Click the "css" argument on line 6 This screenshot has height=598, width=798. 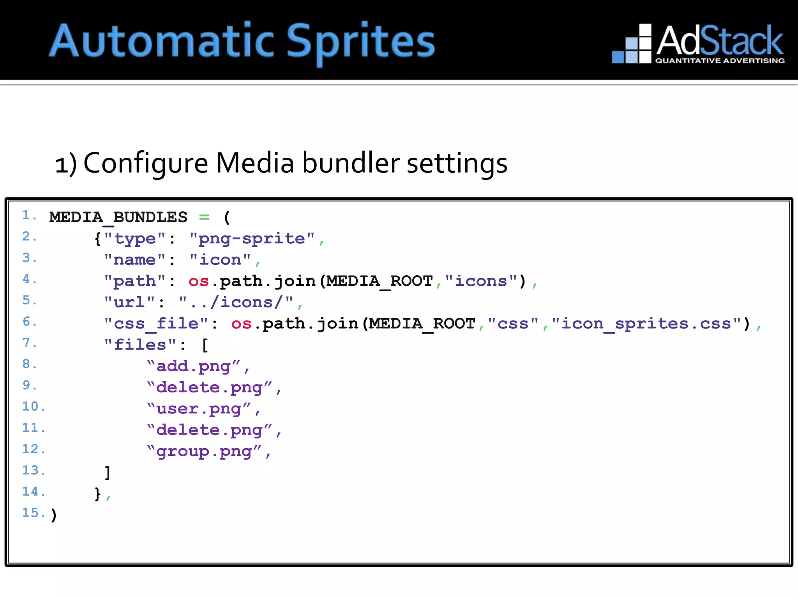(x=513, y=324)
